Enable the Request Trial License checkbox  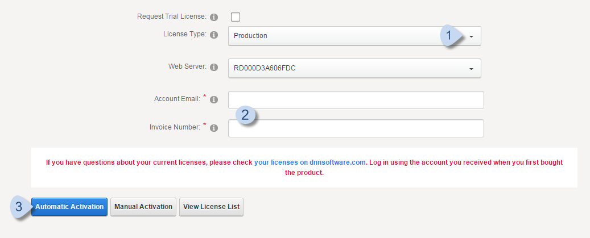tap(235, 16)
